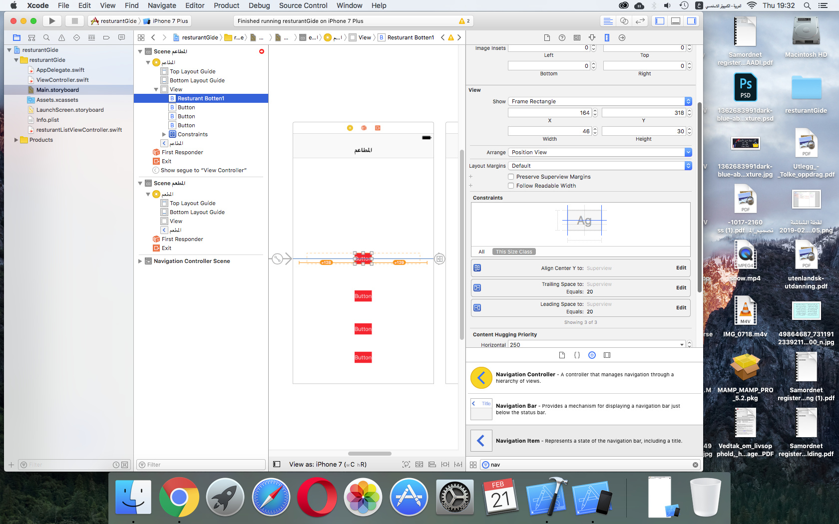Open the Size inspector ruler icon
The width and height of the screenshot is (839, 524).
(607, 37)
